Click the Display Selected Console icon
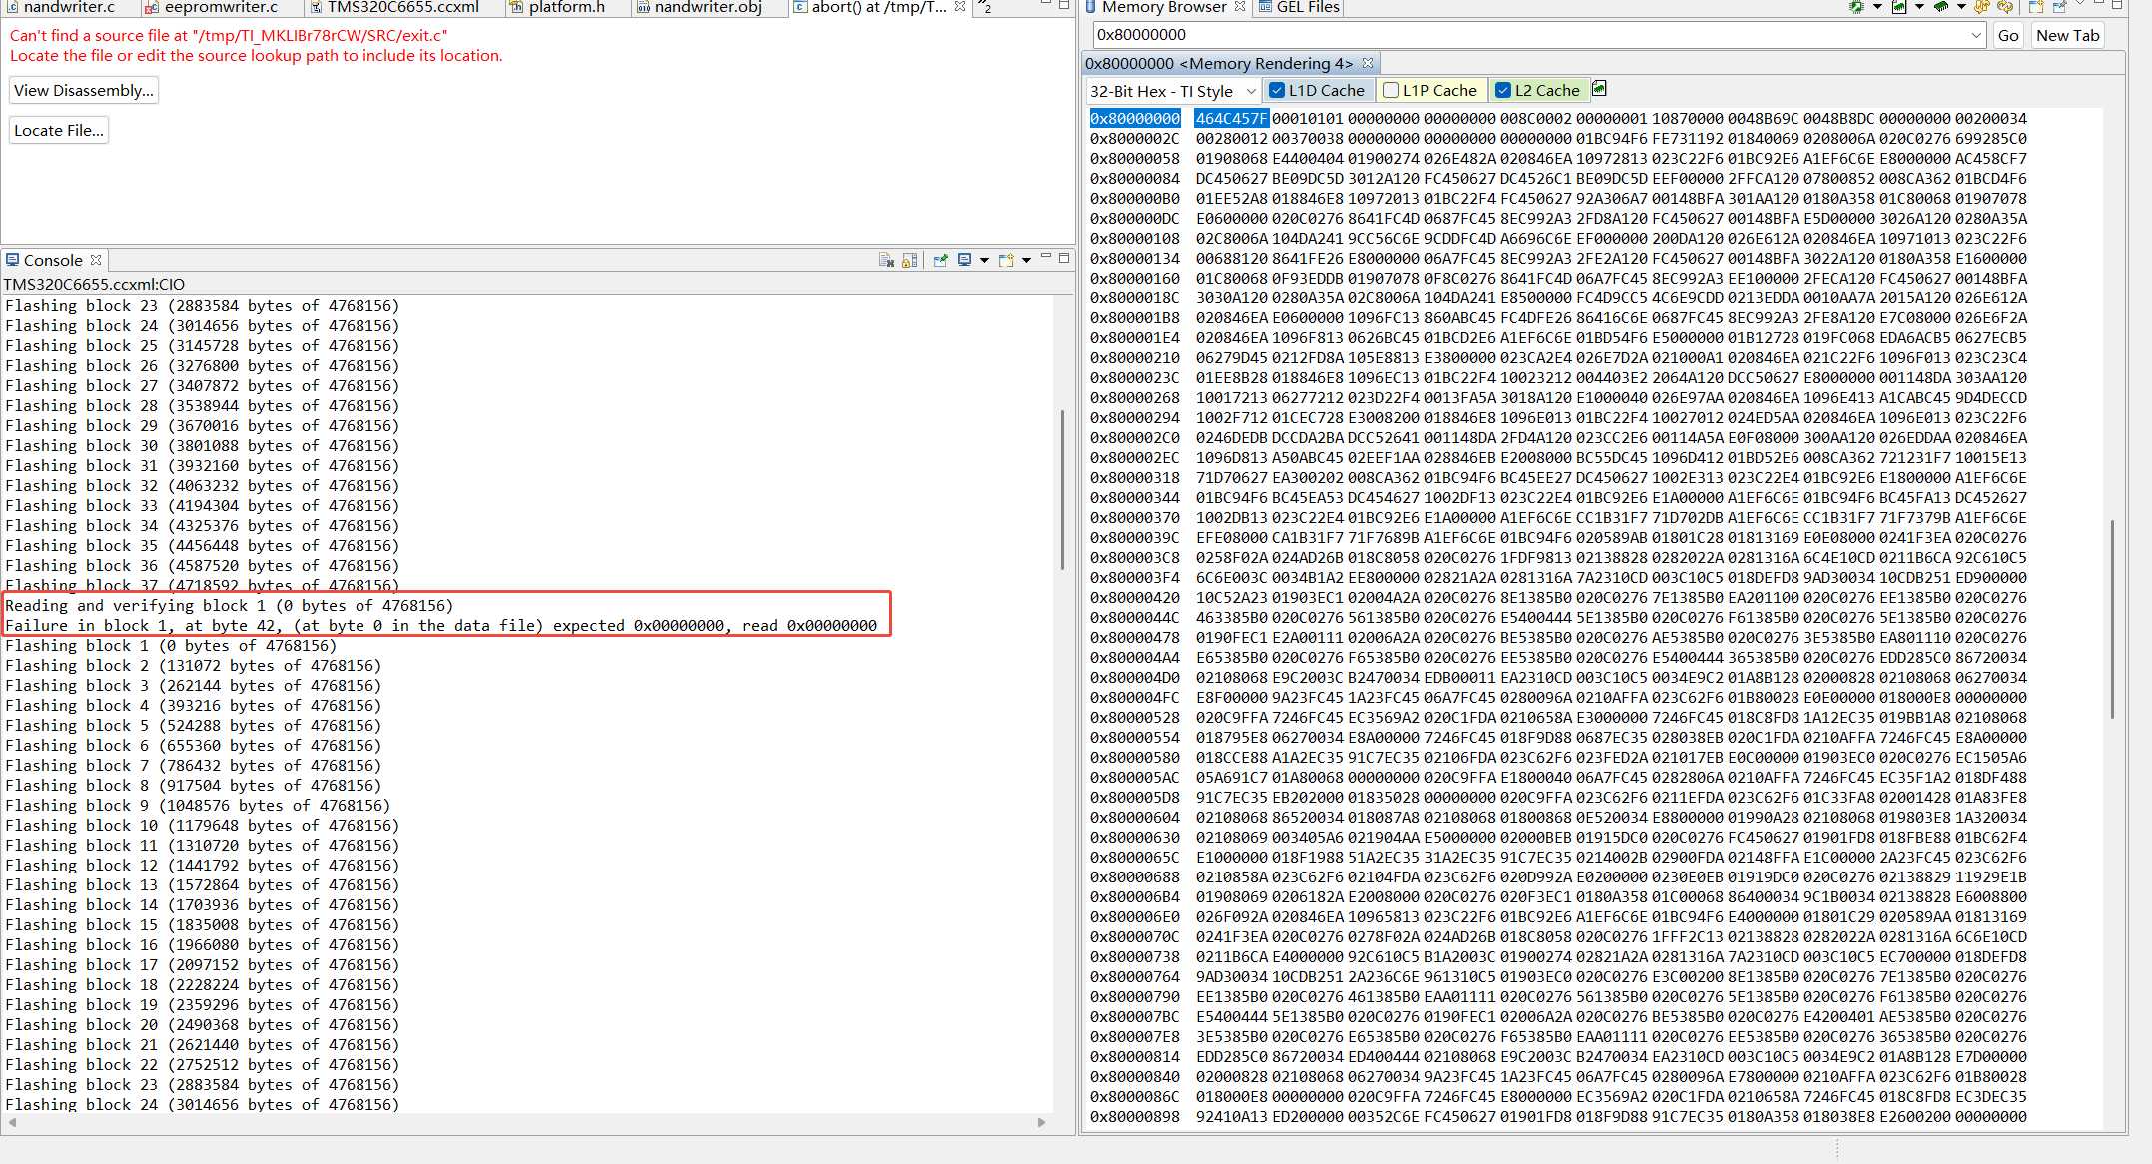 point(964,260)
